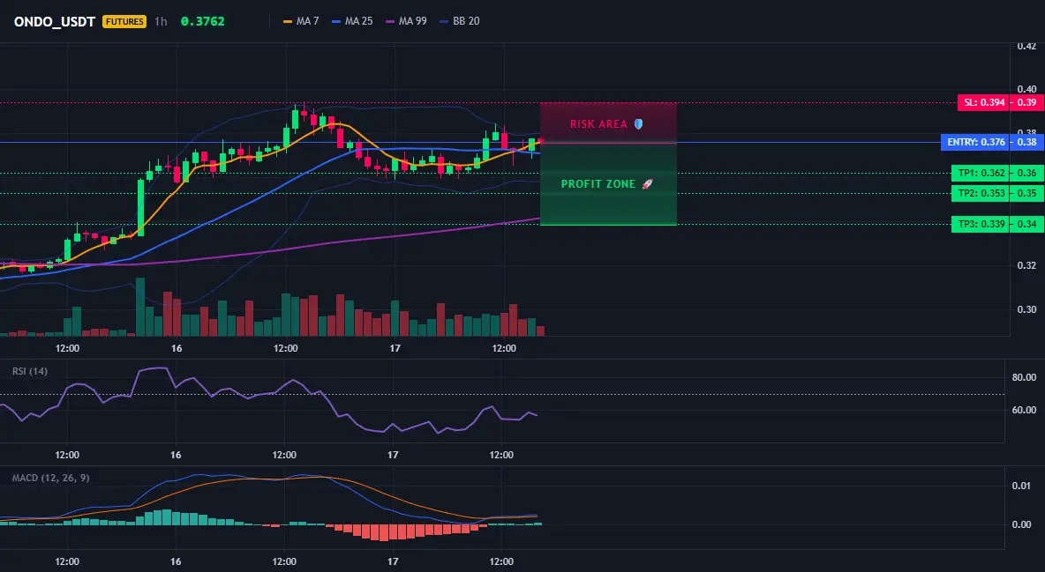Click the SL: 0.394 price label
The width and height of the screenshot is (1045, 572).
click(x=984, y=102)
